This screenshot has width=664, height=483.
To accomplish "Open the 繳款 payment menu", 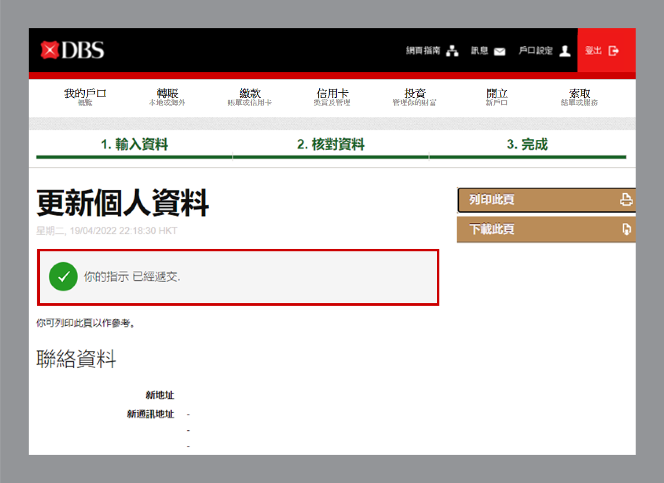I will tap(249, 97).
